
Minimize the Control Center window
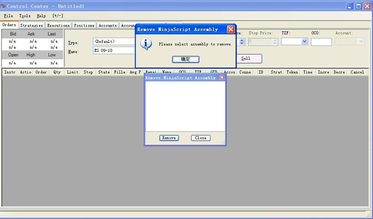coord(350,6)
